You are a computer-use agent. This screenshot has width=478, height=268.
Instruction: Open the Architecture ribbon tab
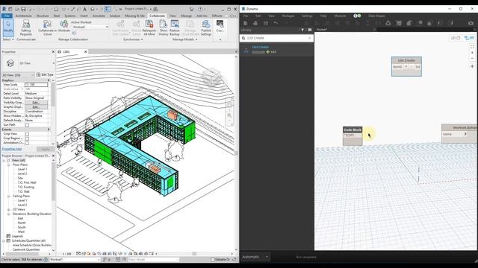[23, 16]
